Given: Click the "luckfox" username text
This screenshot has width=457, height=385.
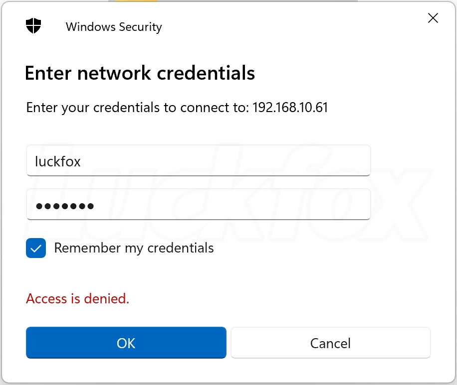Looking at the screenshot, I should (58, 161).
